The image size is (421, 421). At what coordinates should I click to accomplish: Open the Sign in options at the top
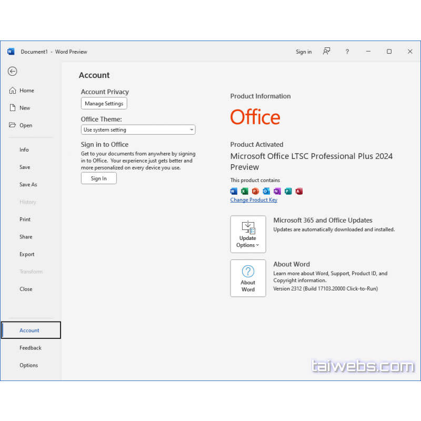coord(304,52)
